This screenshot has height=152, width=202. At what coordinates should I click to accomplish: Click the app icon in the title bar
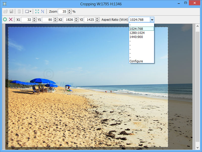[x=4, y=4]
